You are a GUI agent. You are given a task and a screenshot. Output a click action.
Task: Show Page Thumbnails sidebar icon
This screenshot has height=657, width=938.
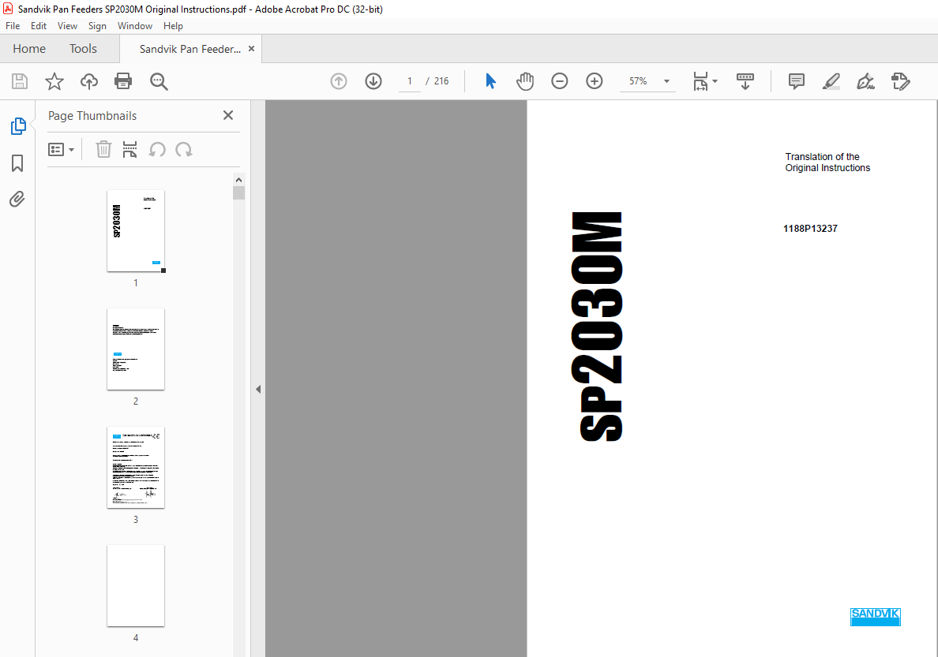coord(18,126)
